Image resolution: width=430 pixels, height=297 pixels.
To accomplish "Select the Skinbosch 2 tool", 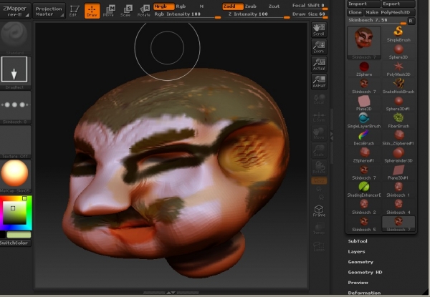I will 364,207.
